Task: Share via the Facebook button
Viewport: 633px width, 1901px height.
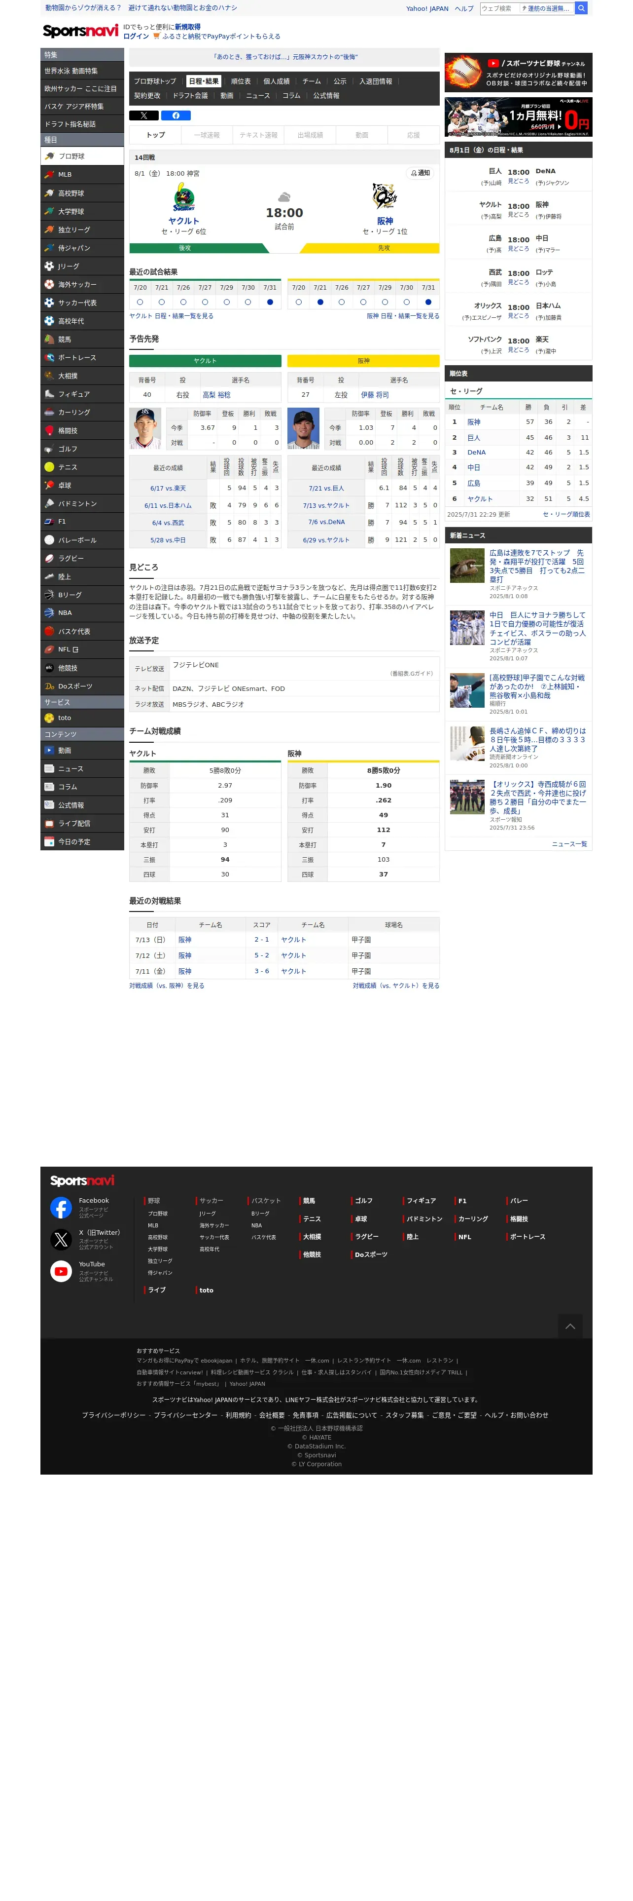Action: 176,115
